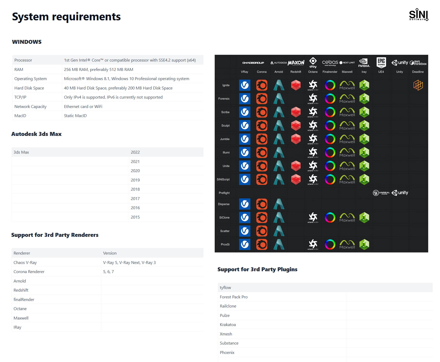This screenshot has height=362, width=440.
Task: Click the Maxwell icon in ProxSi row
Action: point(347,244)
